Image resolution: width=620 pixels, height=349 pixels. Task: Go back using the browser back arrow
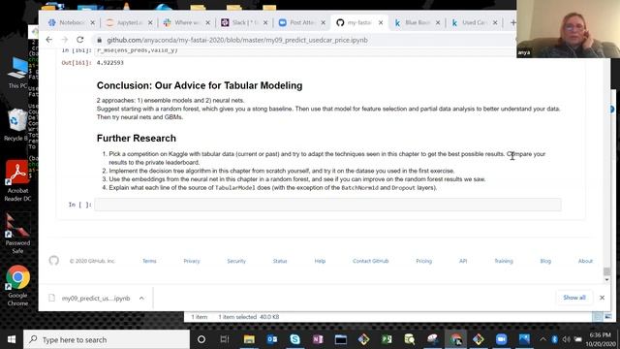coord(49,40)
